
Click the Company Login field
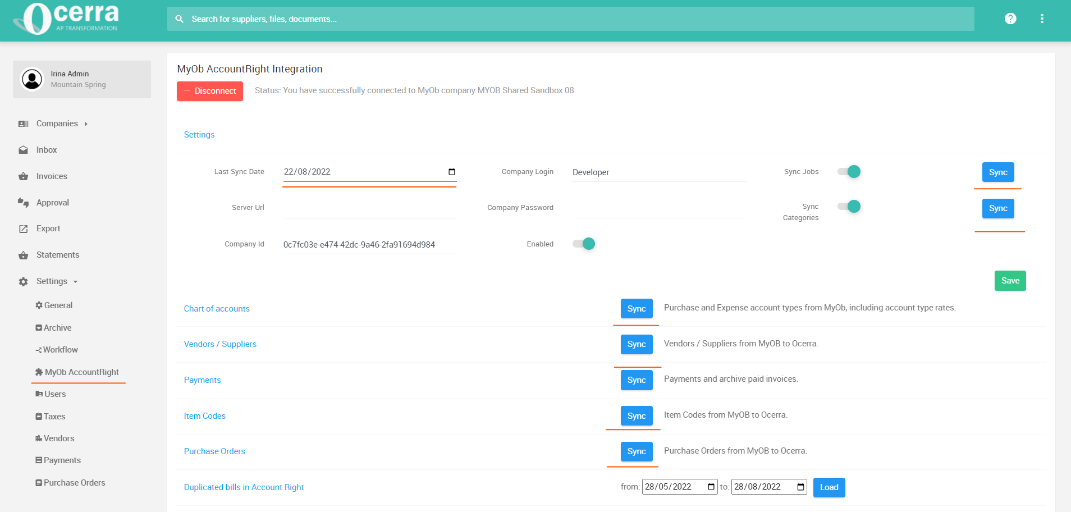pyautogui.click(x=658, y=172)
